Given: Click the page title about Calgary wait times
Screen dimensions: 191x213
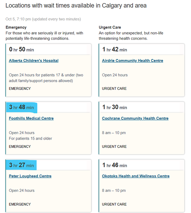Looking at the screenshot, I should tap(76, 6).
